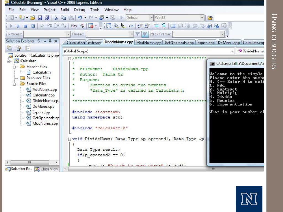Switch to the DoMenu.cpp editor tab

pyautogui.click(x=229, y=43)
